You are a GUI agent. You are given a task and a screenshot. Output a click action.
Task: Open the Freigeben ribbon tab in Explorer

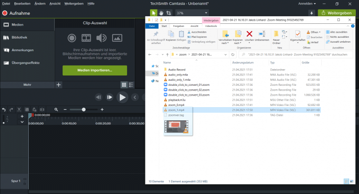179,26
